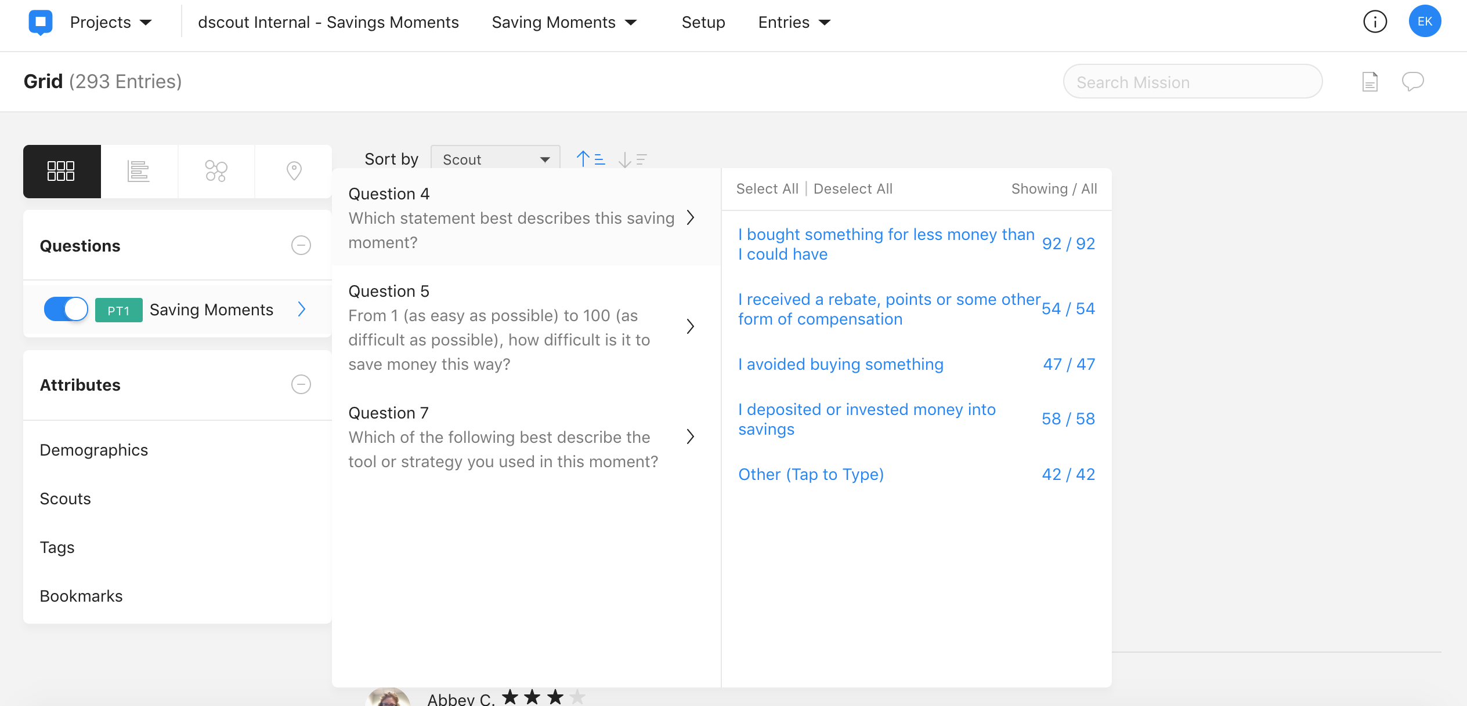1467x706 pixels.
Task: Toggle the Saving Moments PT1 switch
Action: pyautogui.click(x=66, y=309)
